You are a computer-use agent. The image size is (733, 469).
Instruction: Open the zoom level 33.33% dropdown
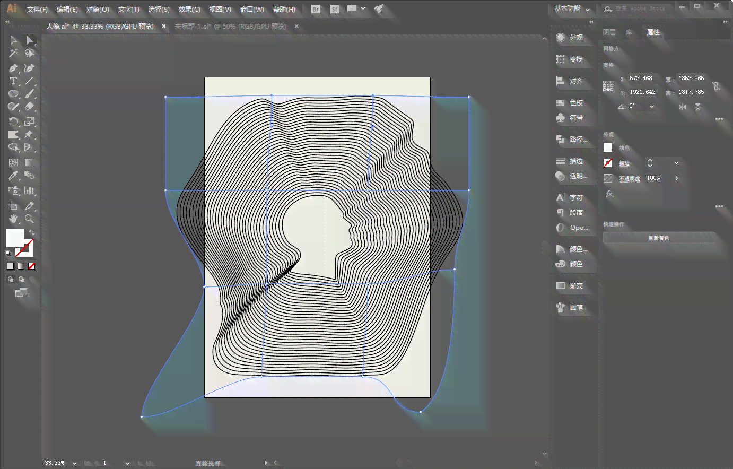coord(75,463)
